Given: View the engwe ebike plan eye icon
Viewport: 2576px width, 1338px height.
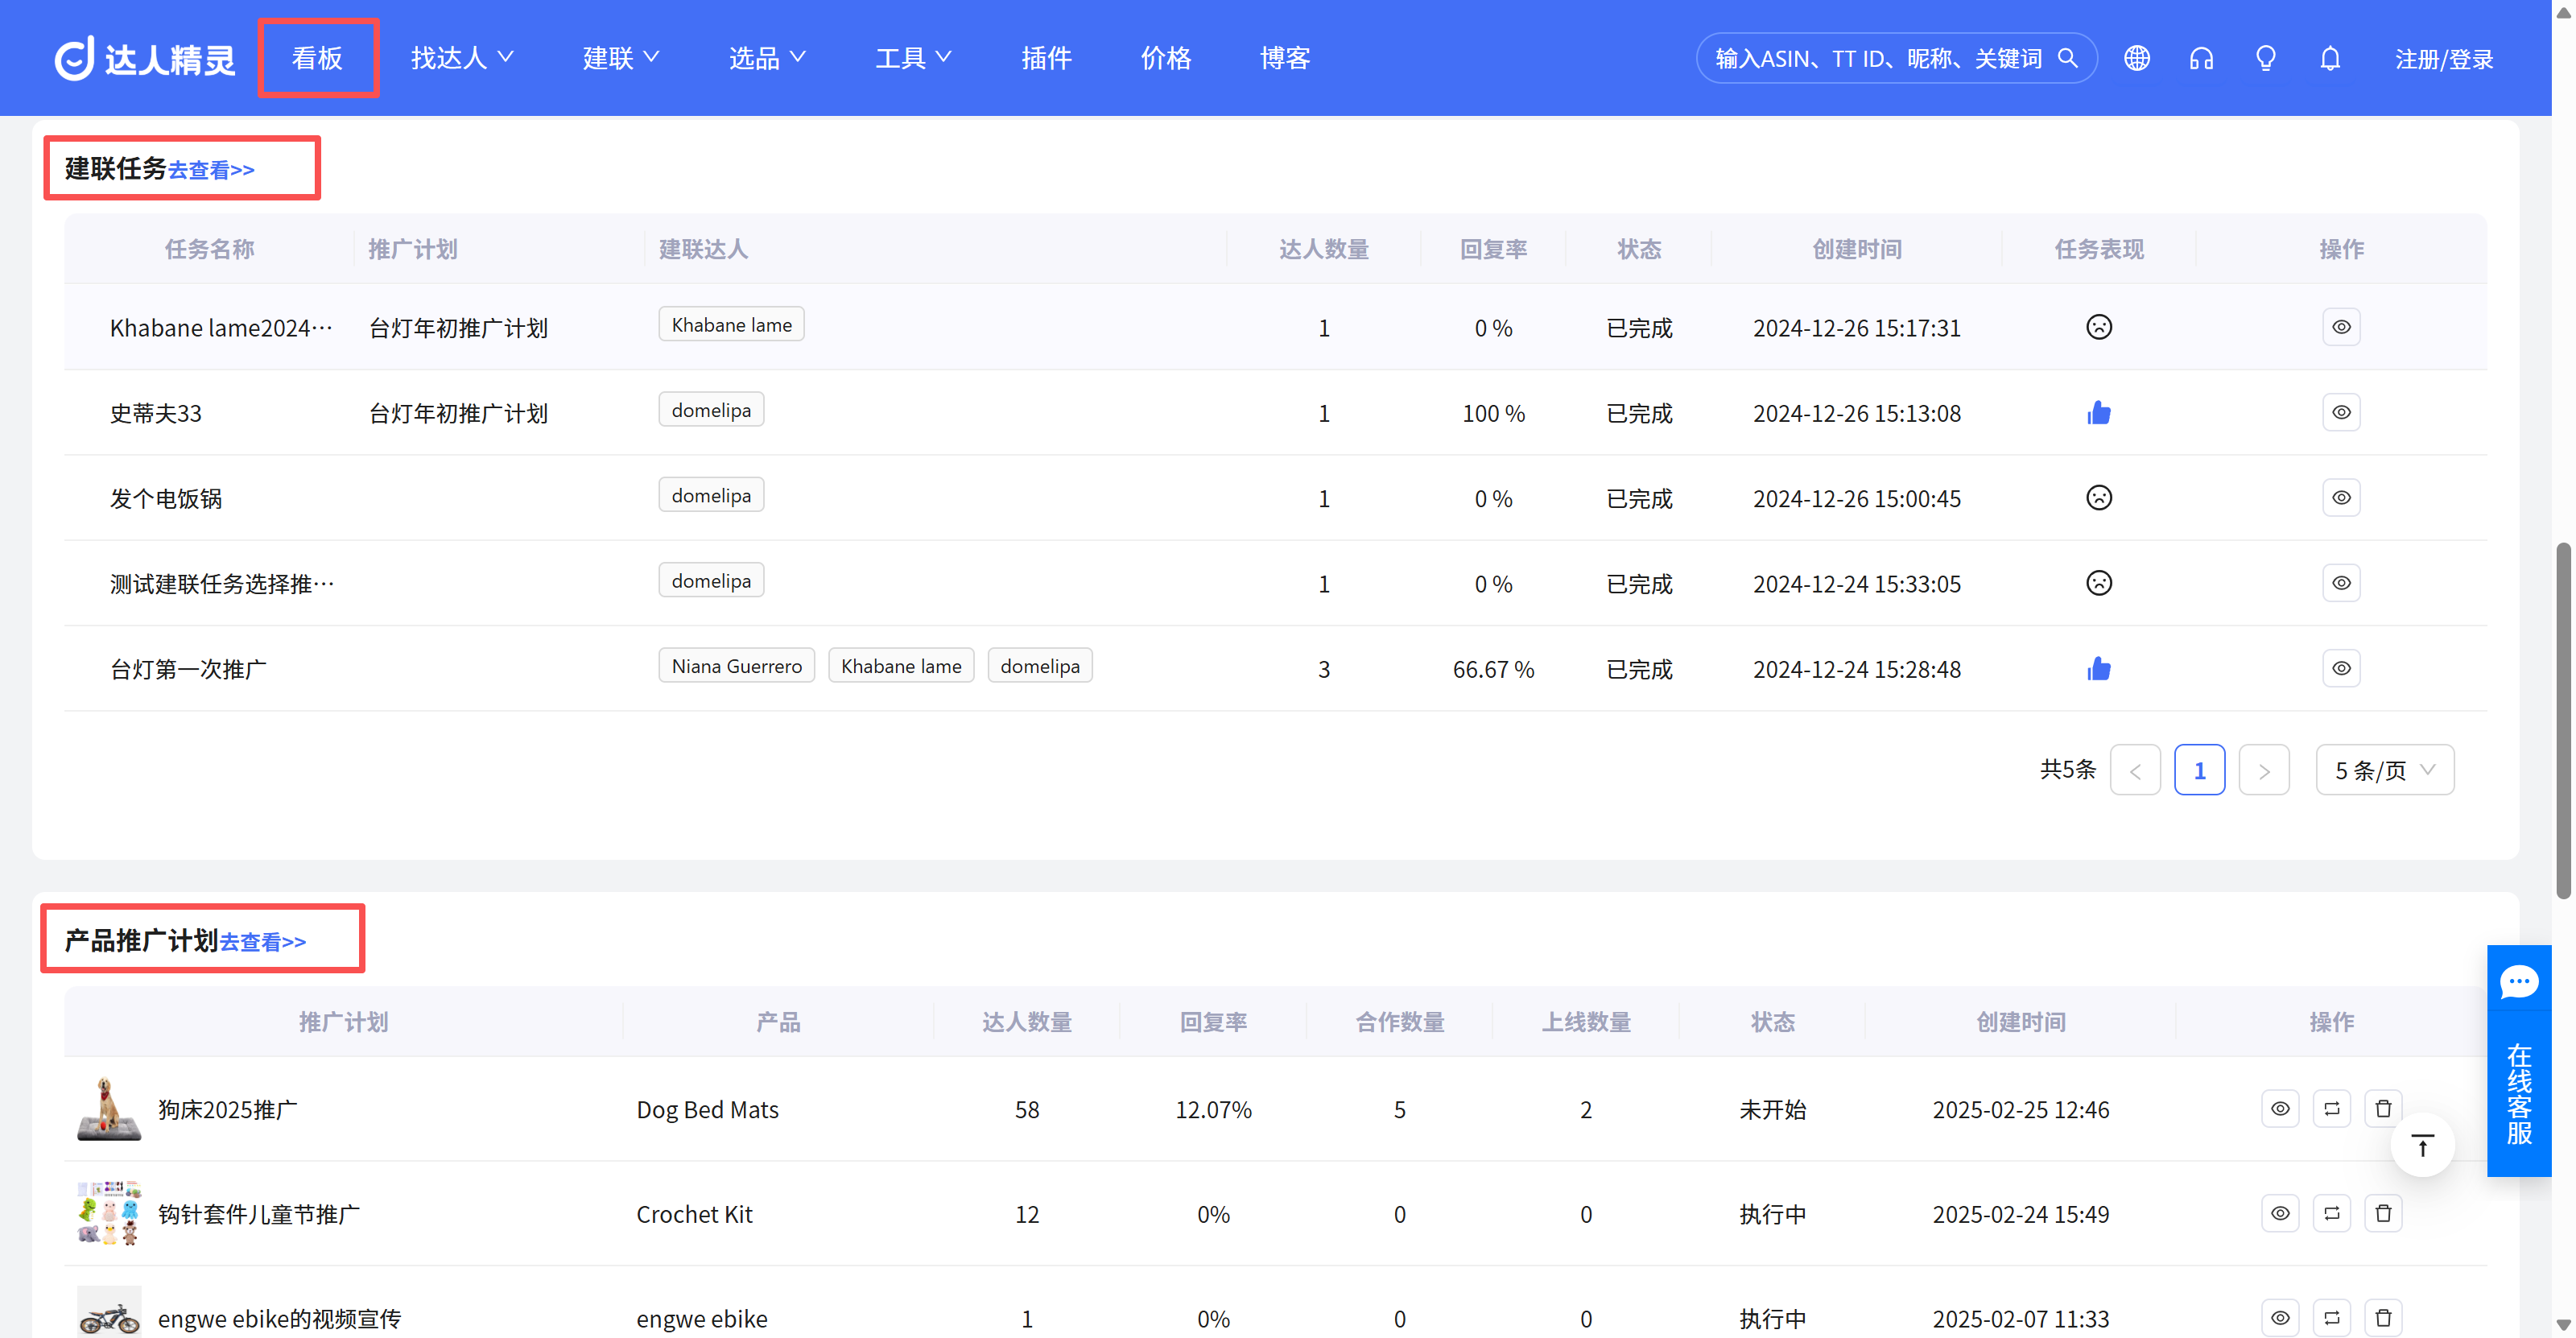Looking at the screenshot, I should 2280,1318.
